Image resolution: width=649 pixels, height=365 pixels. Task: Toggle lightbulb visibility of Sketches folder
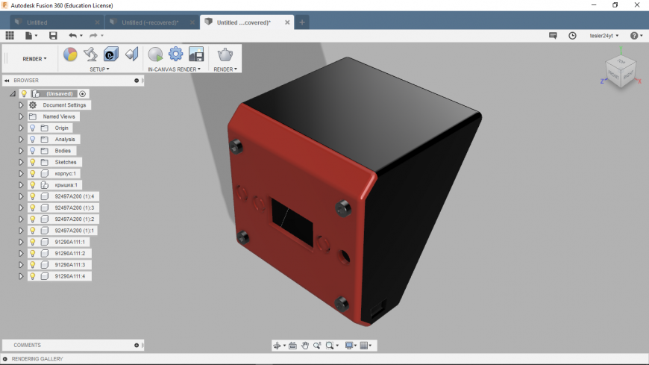pos(33,162)
